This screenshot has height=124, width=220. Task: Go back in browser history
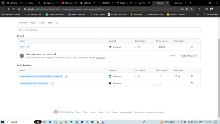[3, 9]
